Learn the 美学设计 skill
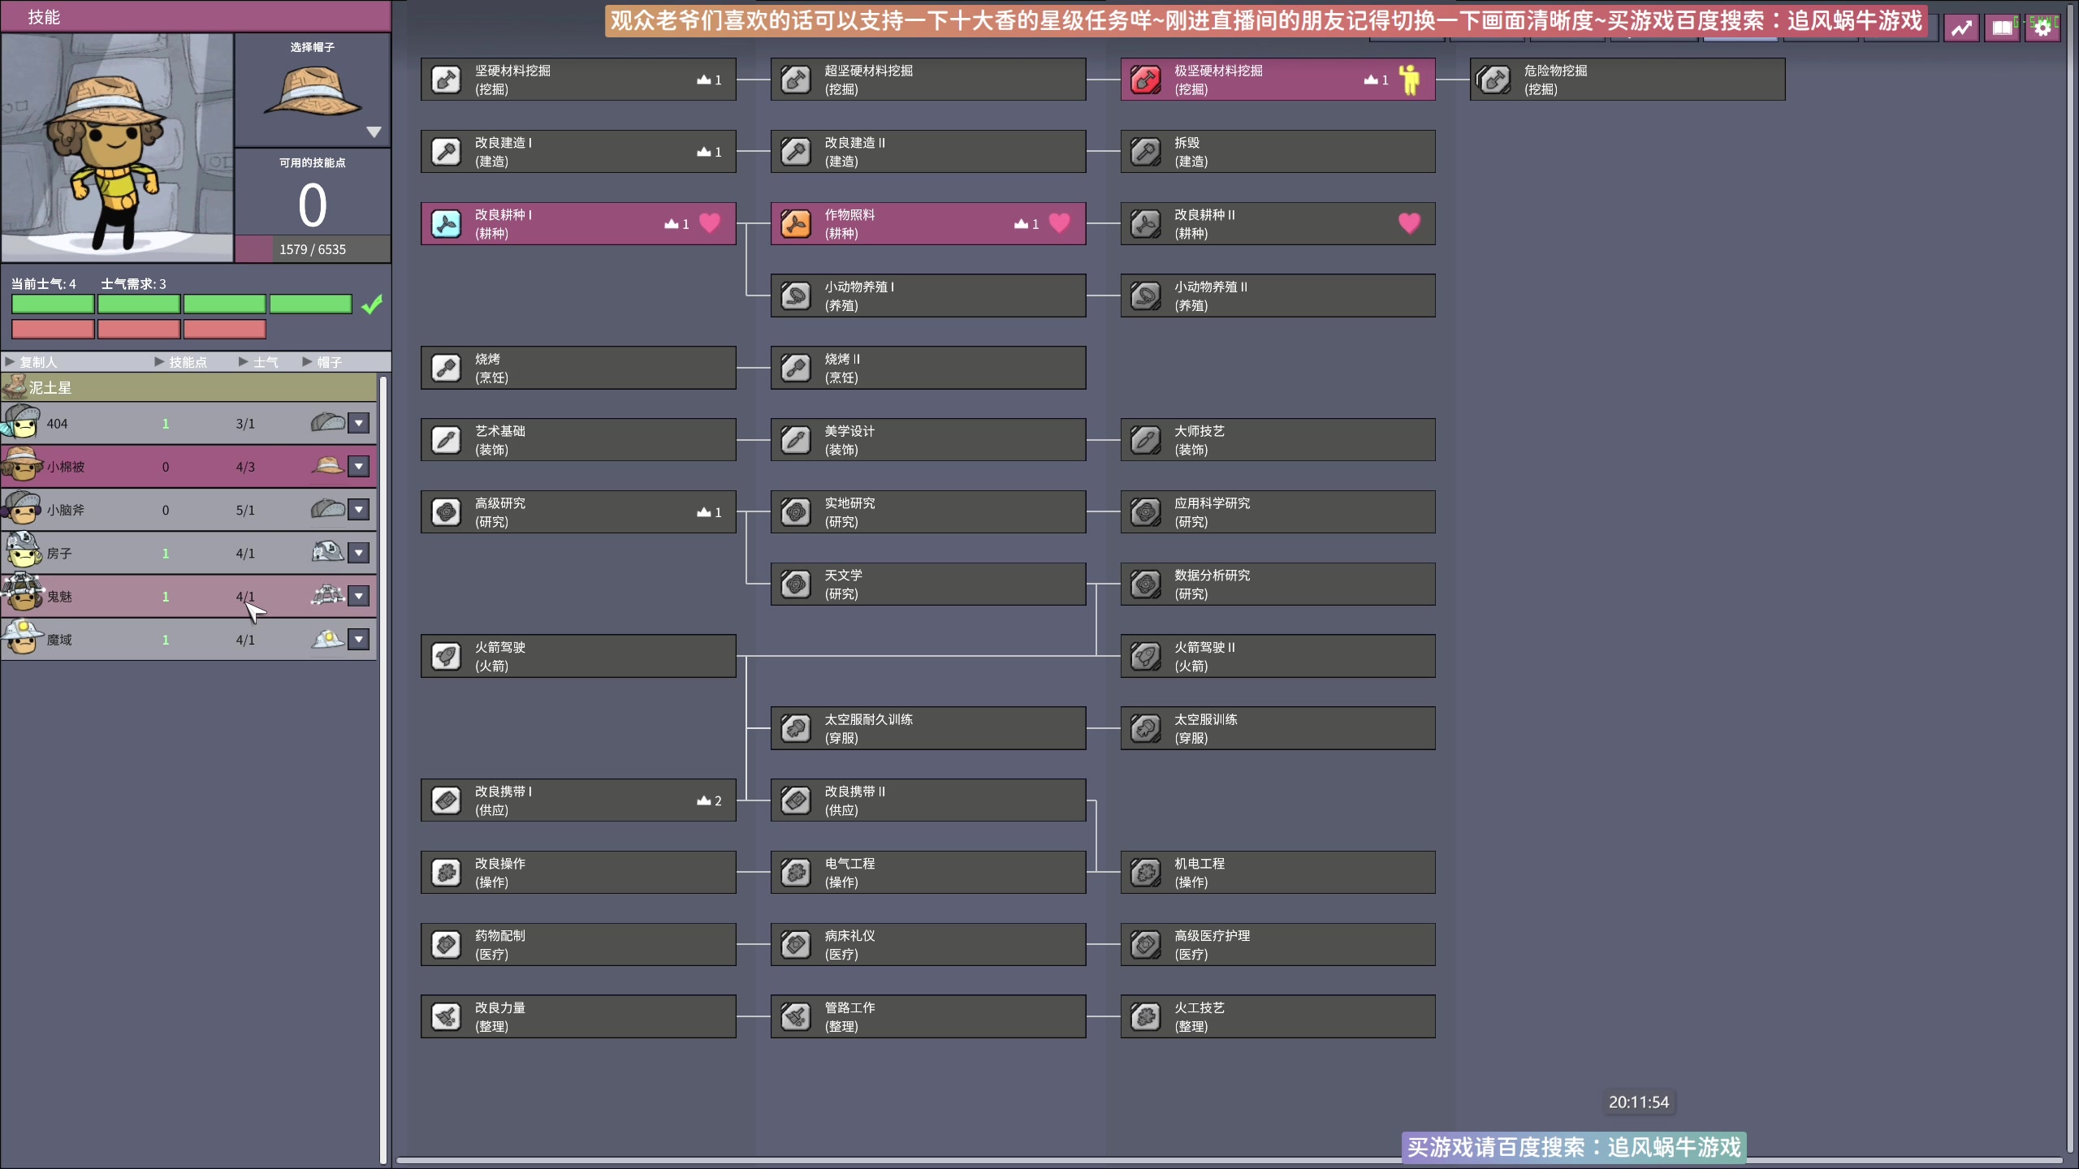This screenshot has height=1169, width=2079. [928, 440]
